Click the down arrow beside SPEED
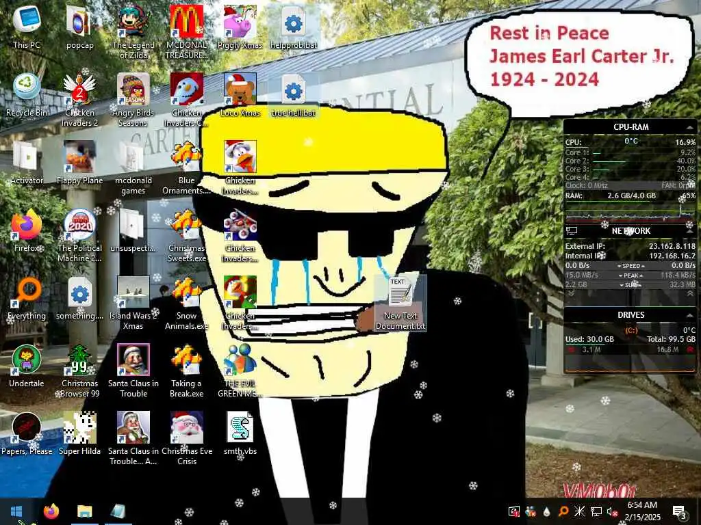 [x=620, y=266]
